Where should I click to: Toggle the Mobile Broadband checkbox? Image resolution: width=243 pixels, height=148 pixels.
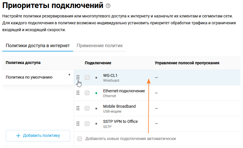[87, 108]
